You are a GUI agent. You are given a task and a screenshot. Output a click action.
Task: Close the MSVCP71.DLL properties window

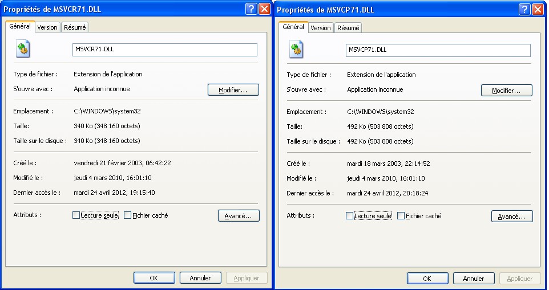tap(538, 9)
